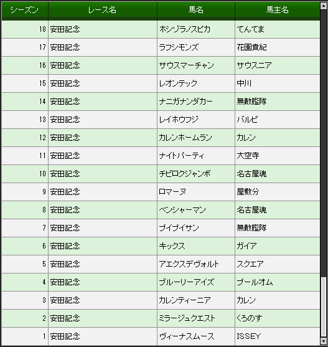This screenshot has height=347, width=328.
Task: Click horse name キックス
Action: (x=172, y=246)
